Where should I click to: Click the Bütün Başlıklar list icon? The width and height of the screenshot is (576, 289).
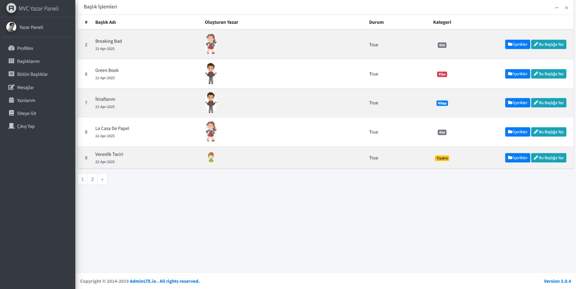point(11,74)
